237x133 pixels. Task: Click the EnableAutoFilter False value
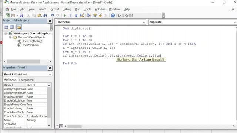coord(36,97)
